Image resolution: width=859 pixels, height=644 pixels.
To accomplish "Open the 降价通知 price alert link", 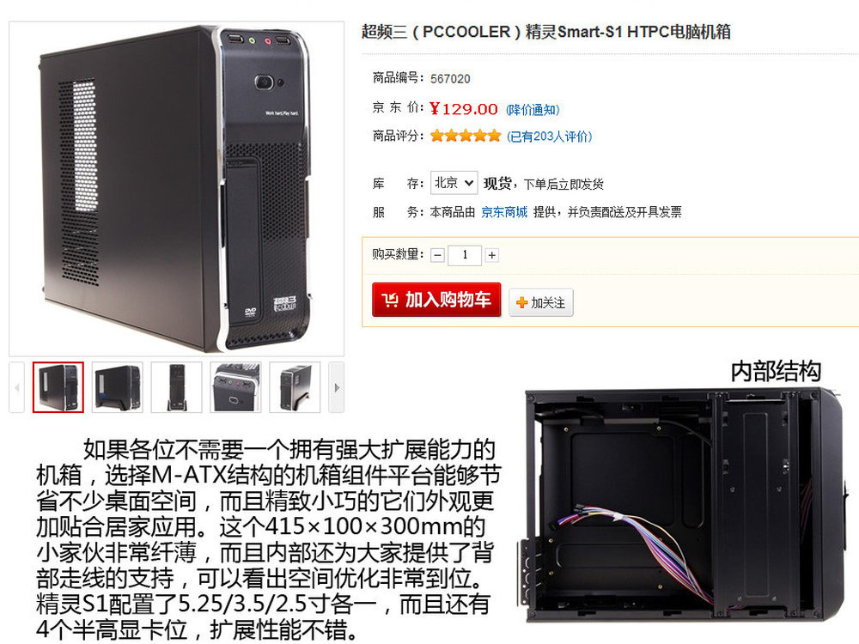I will (x=533, y=110).
